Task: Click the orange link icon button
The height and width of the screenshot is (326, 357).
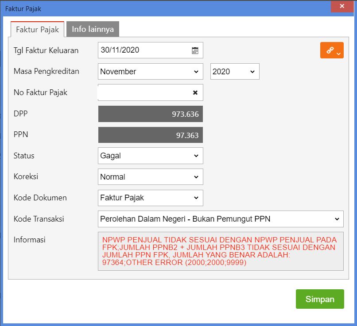Action: click(x=332, y=50)
